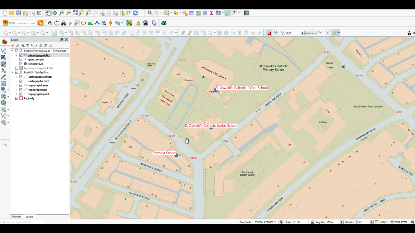The height and width of the screenshot is (233, 415).
Task: Expand cartographicsymbol layer legend
Action: coord(17,77)
